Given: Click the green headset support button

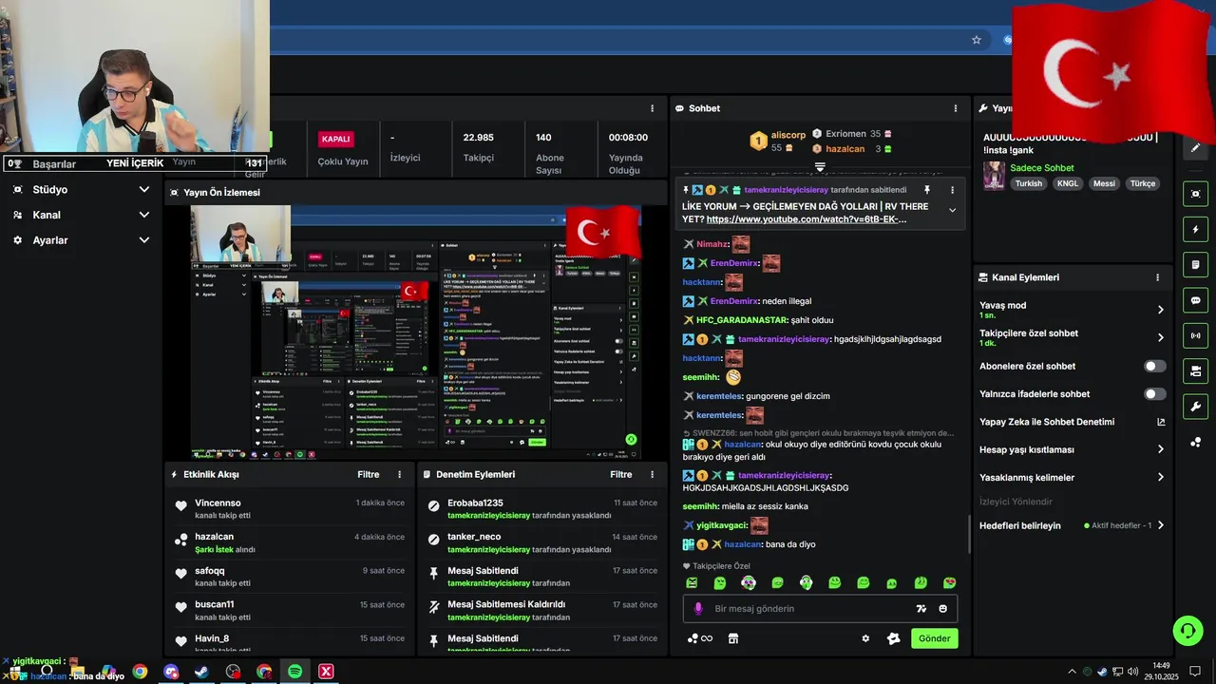Looking at the screenshot, I should pos(1187,630).
